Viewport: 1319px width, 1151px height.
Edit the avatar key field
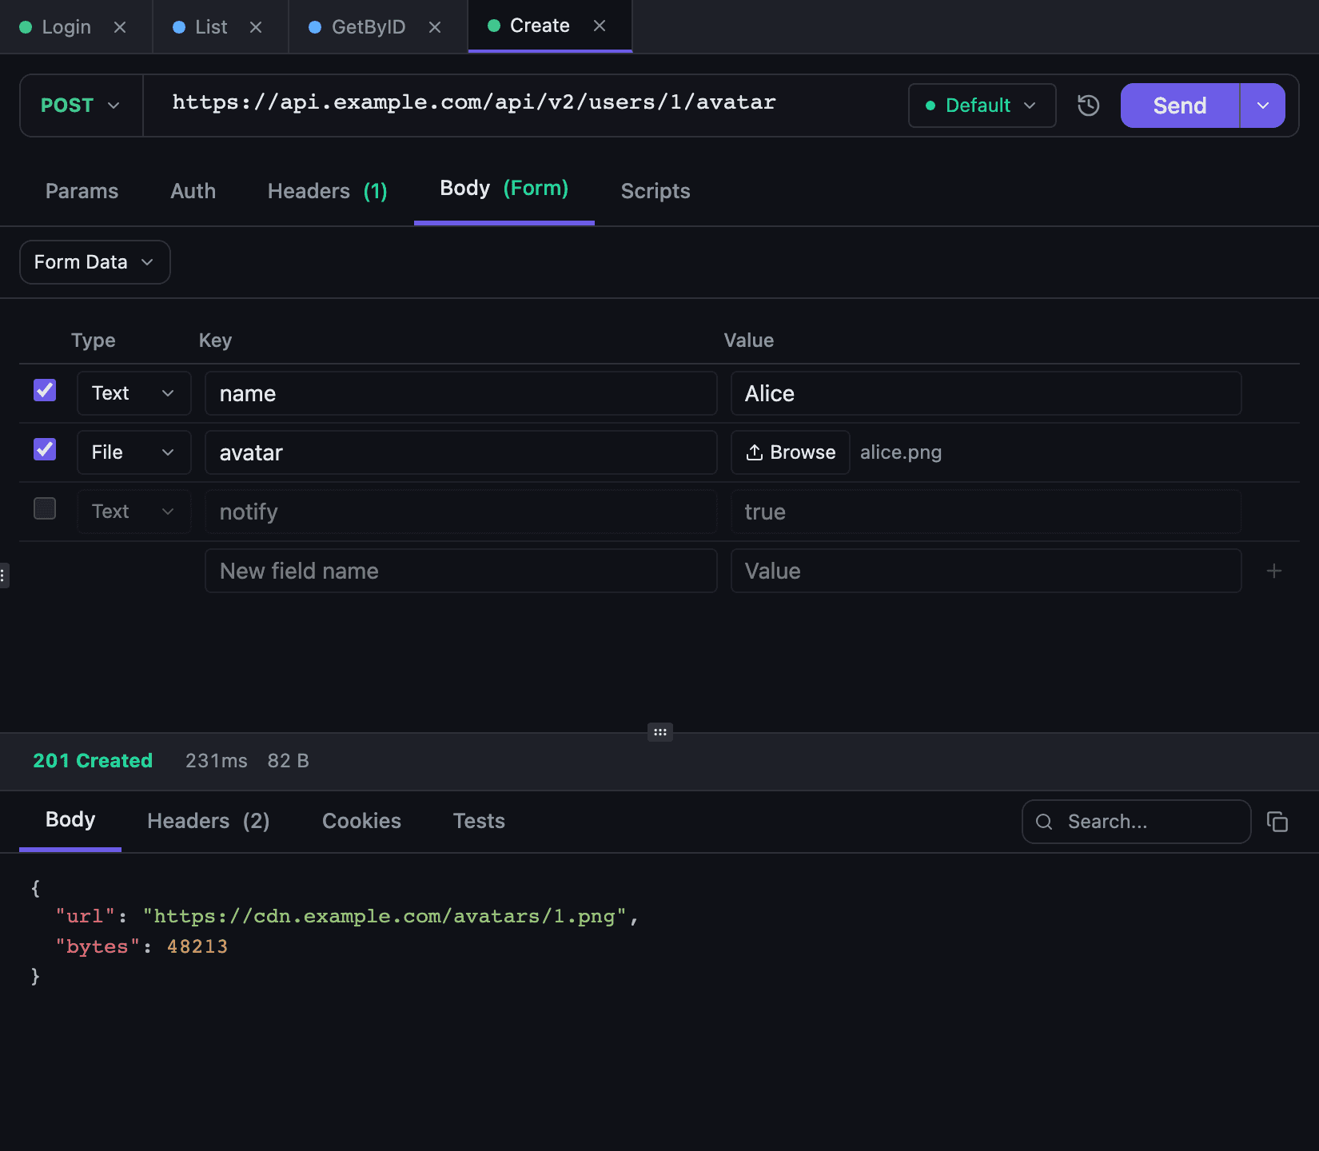[x=461, y=452]
